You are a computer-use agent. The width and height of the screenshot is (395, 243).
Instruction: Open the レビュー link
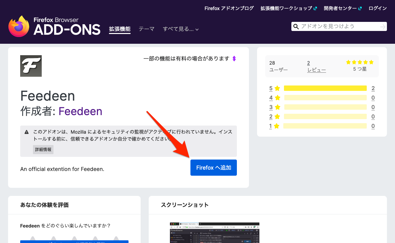point(316,70)
